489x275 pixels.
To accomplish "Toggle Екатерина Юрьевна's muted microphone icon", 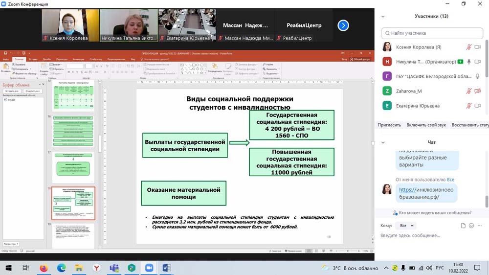I will [468, 106].
